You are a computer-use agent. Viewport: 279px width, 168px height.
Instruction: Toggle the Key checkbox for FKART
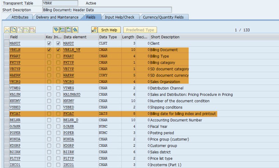[x=49, y=56]
